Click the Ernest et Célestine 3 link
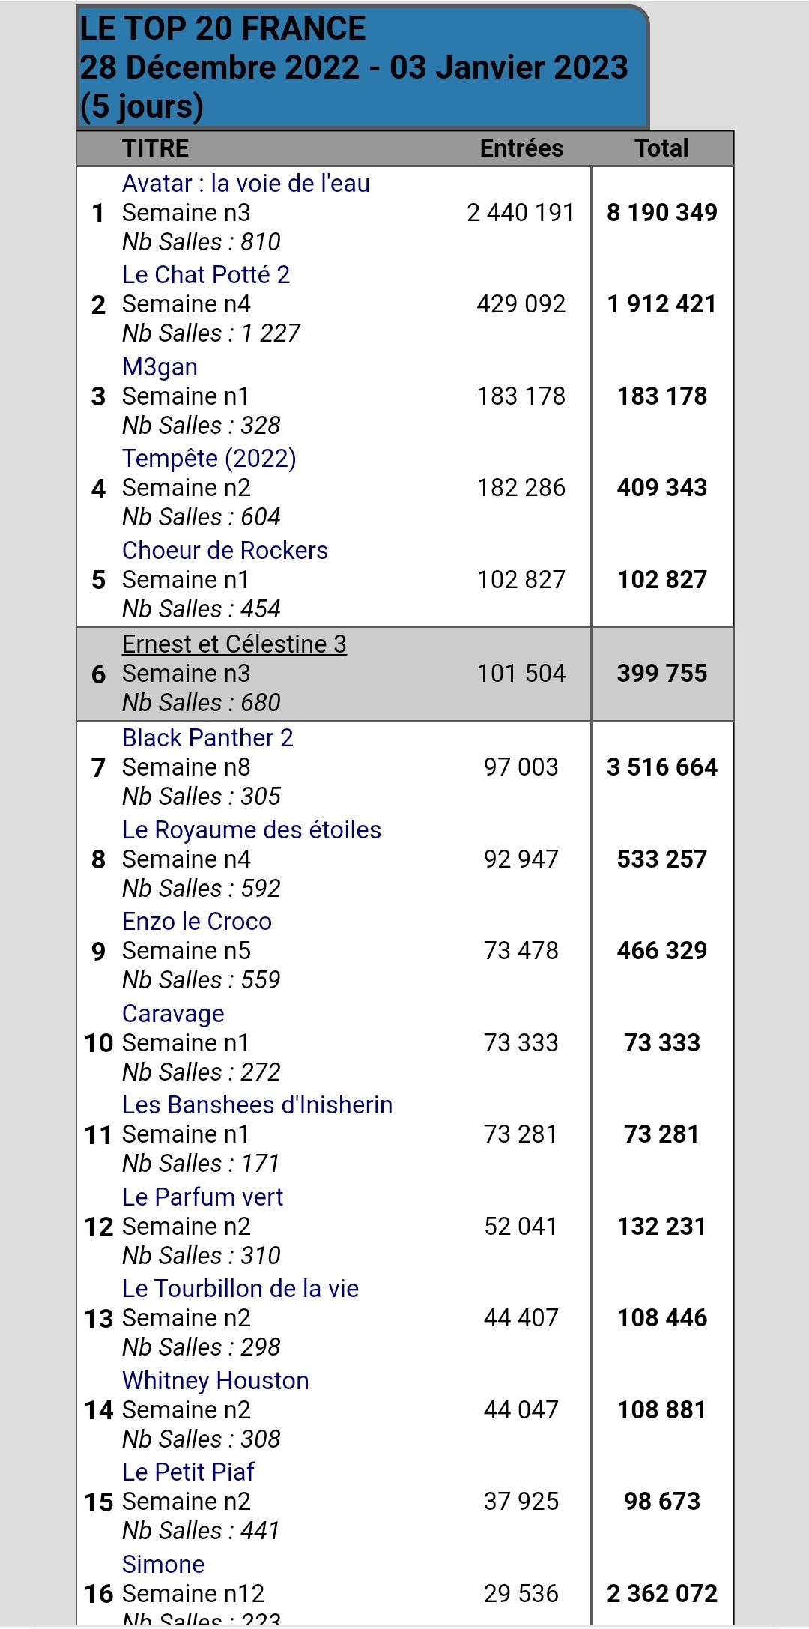Image resolution: width=809 pixels, height=1629 pixels. point(234,644)
